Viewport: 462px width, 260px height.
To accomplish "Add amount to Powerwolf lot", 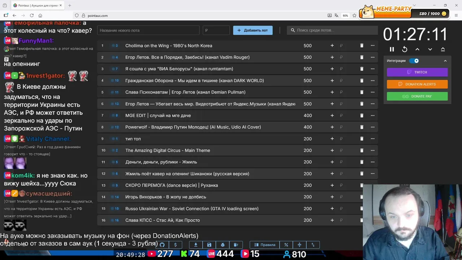I will pyautogui.click(x=332, y=127).
